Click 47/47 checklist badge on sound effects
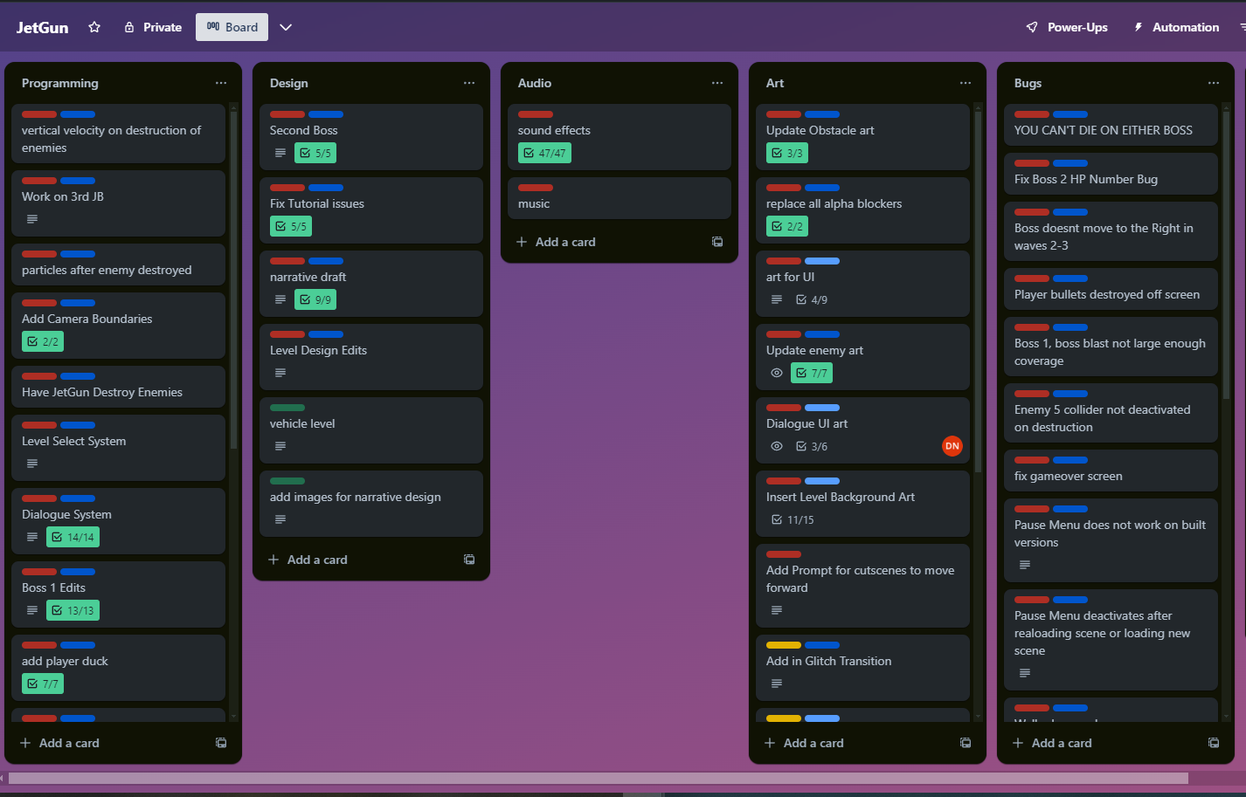This screenshot has height=797, width=1246. [544, 153]
